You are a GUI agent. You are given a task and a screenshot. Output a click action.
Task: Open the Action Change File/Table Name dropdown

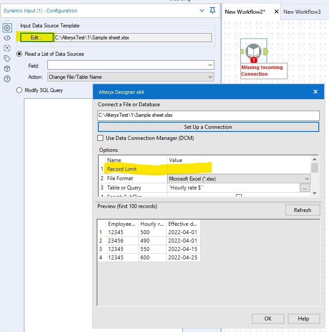131,77
